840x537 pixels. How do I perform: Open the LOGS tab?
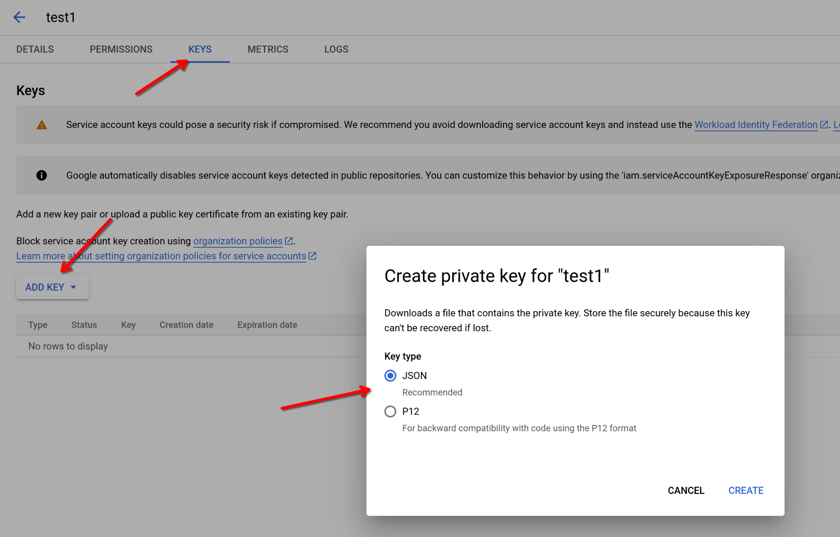[336, 49]
